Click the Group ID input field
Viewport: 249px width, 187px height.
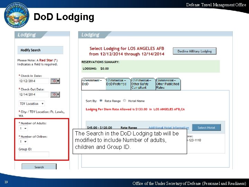point(34,154)
